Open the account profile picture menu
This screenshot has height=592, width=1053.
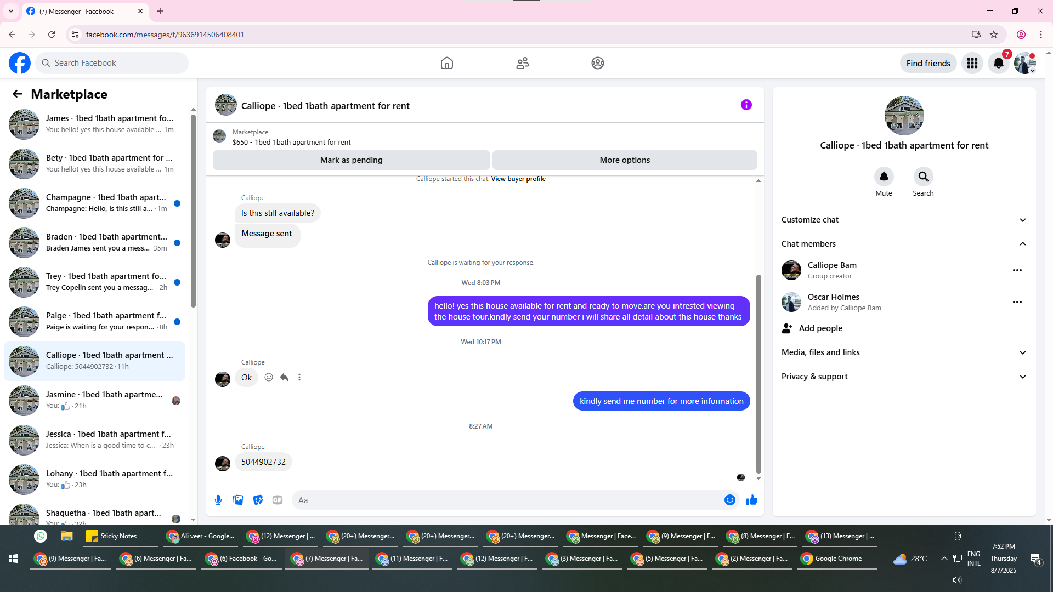[x=1024, y=63]
